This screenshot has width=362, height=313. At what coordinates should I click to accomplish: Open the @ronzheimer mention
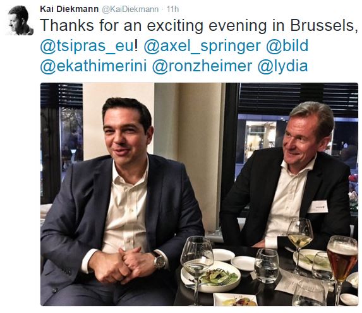point(202,66)
